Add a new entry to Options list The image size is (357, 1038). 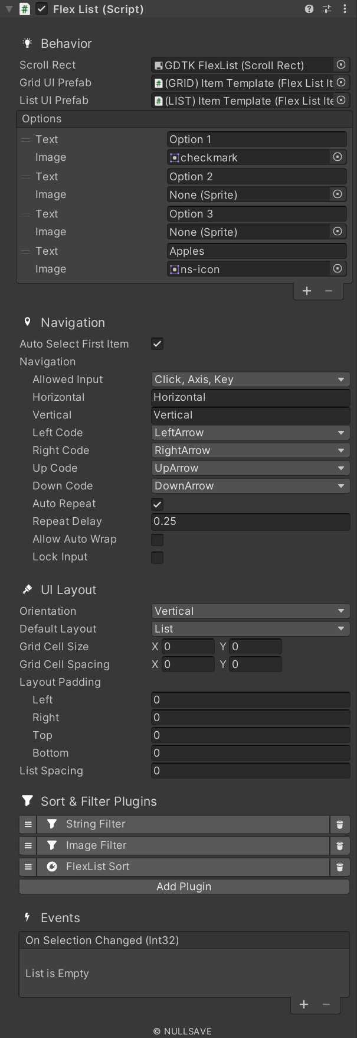(307, 291)
